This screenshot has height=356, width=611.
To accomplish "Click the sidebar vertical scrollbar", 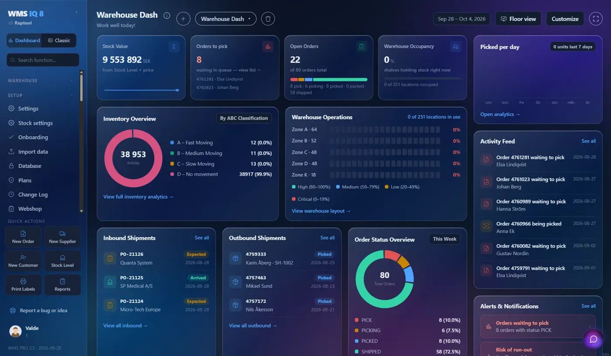I will (x=81, y=142).
